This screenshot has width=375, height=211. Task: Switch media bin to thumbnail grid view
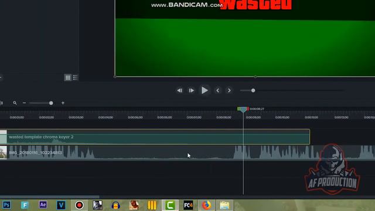(68, 77)
